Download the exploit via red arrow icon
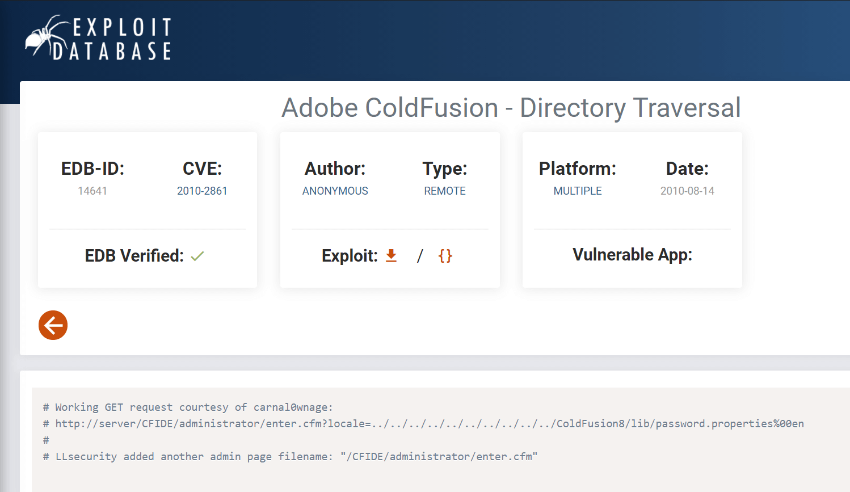 [x=391, y=255]
